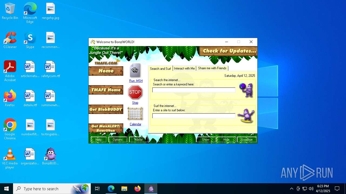This screenshot has height=194, width=346.
Task: Click the Hide button
Action: tap(226, 140)
